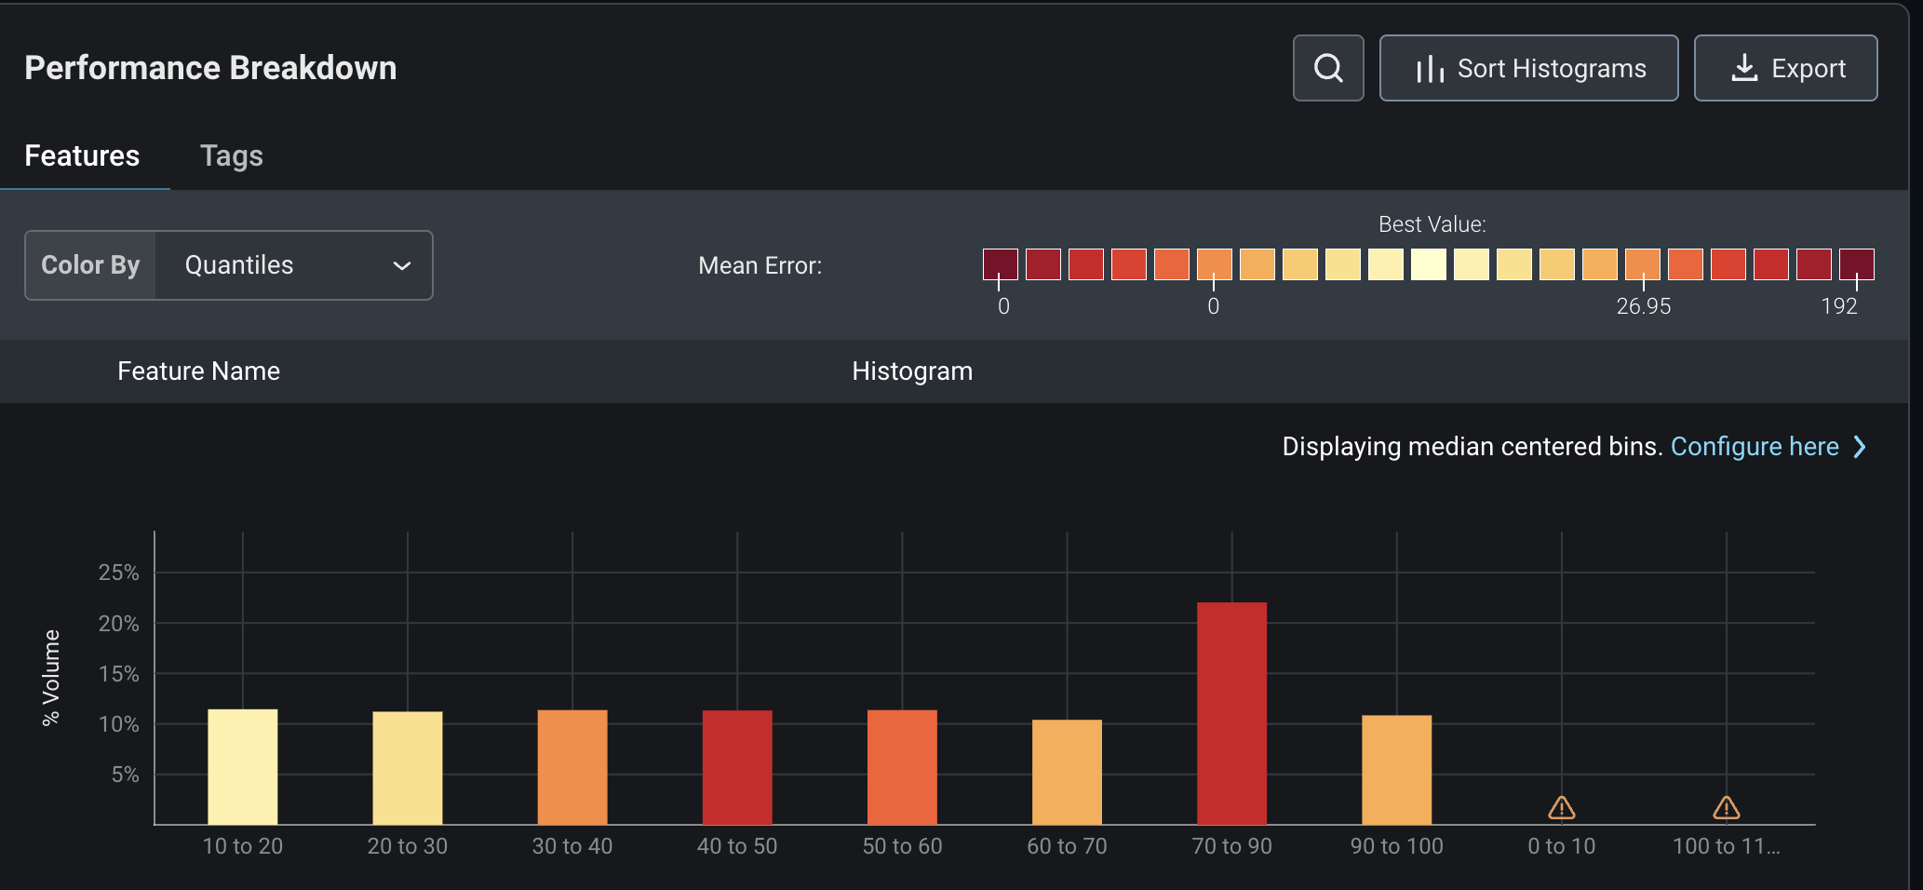Click the leftmost dark red Mean Error swatch

point(1001,264)
